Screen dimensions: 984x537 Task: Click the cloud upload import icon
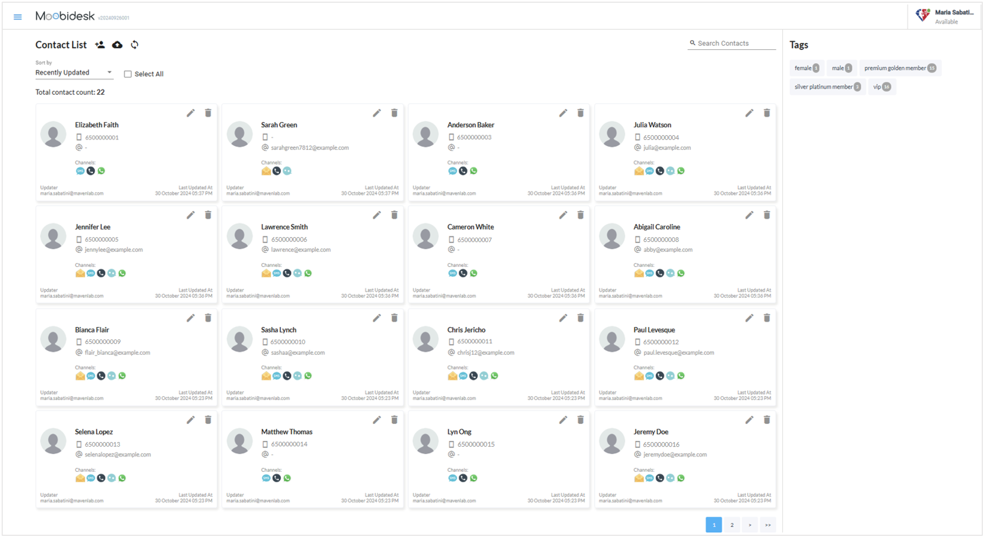(117, 45)
